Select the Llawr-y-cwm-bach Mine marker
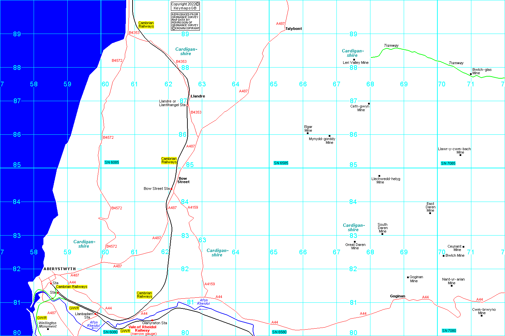The image size is (505, 336). coord(460,155)
